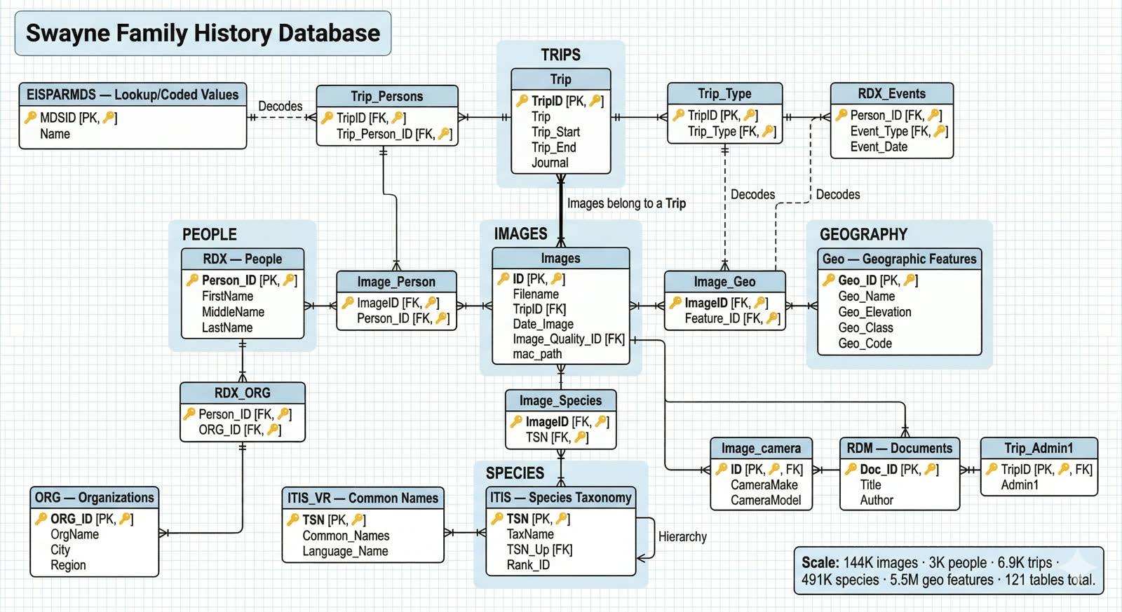Screen dimensions: 1122x612
Task: Select the Trip_Admin1 table header
Action: [x=1039, y=448]
